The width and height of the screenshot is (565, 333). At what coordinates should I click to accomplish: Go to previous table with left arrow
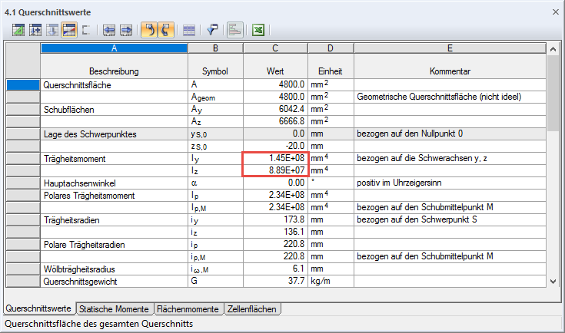[x=109, y=30]
